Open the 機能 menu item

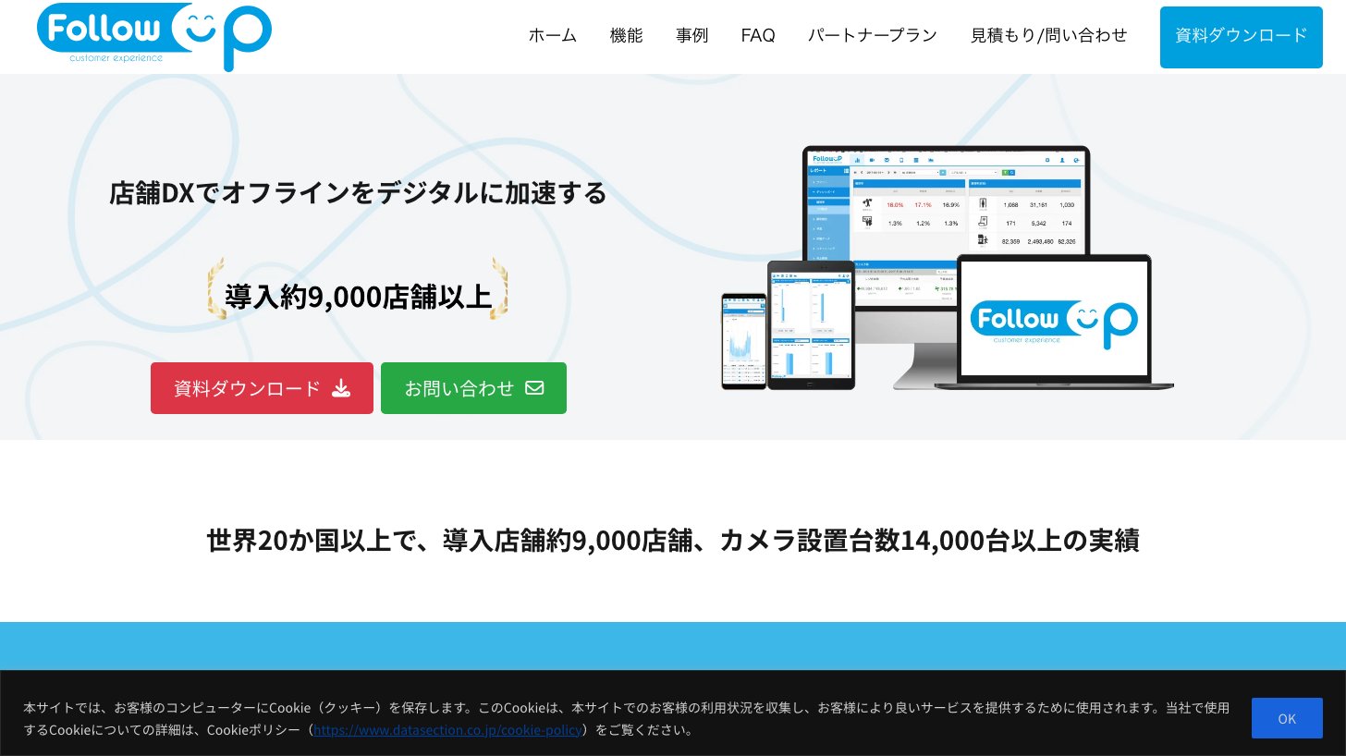click(x=626, y=35)
